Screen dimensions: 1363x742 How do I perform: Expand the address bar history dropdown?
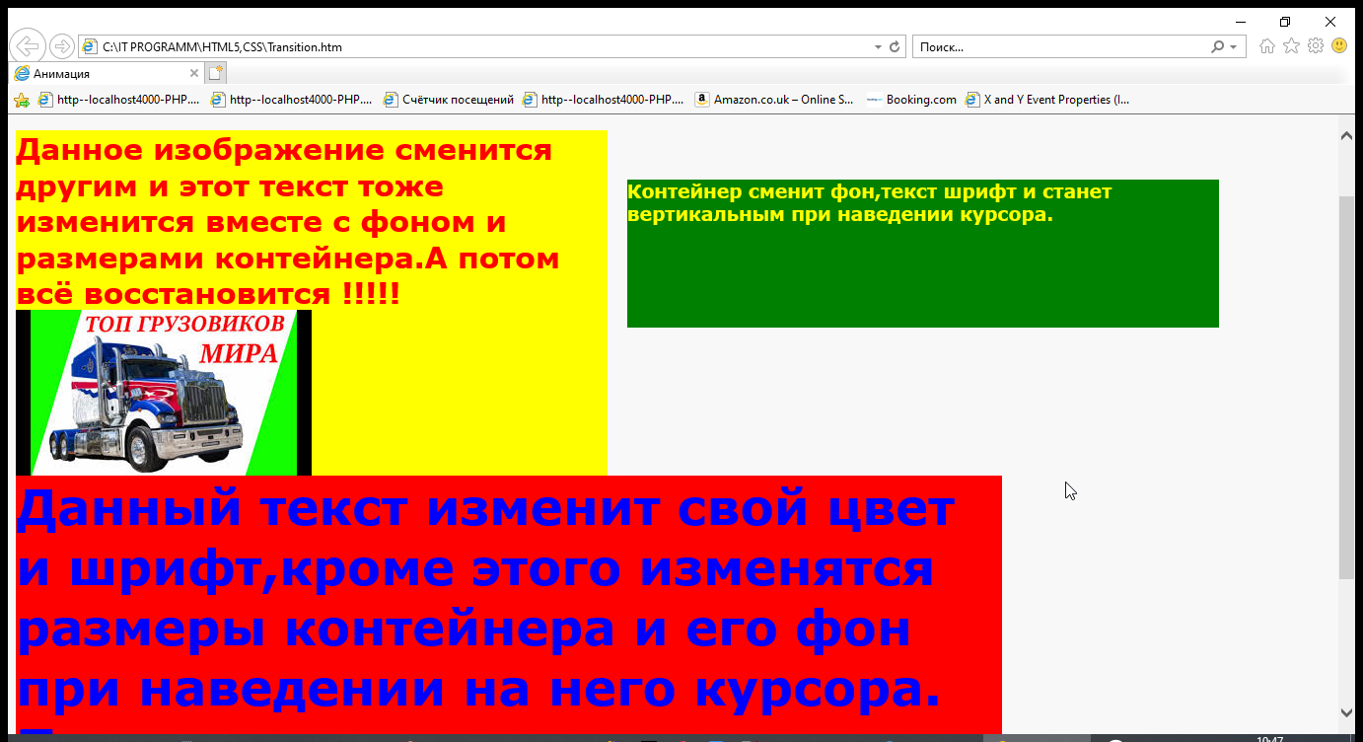click(x=878, y=46)
